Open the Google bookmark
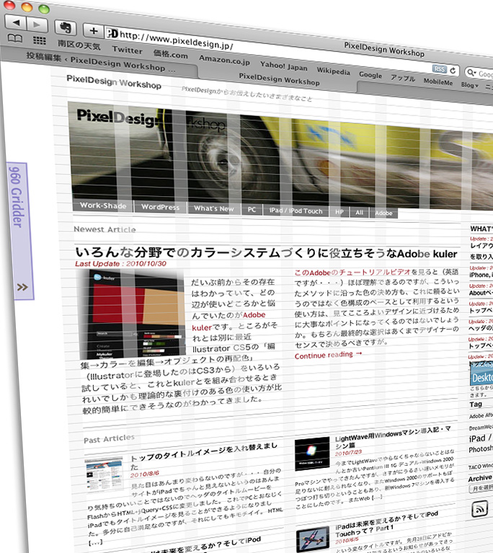 (x=370, y=75)
